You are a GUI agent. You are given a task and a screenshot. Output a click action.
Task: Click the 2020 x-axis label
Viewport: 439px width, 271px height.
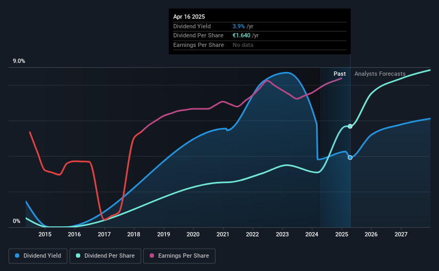193,234
